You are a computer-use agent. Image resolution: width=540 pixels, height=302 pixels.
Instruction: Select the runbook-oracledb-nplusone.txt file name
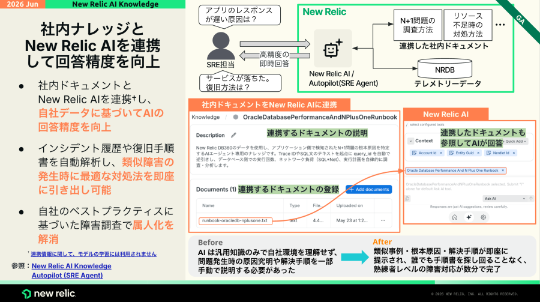(235, 220)
